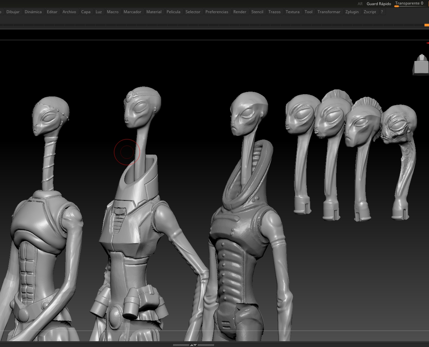Image resolution: width=429 pixels, height=347 pixels.
Task: Open the Archivo menu
Action: [69, 12]
